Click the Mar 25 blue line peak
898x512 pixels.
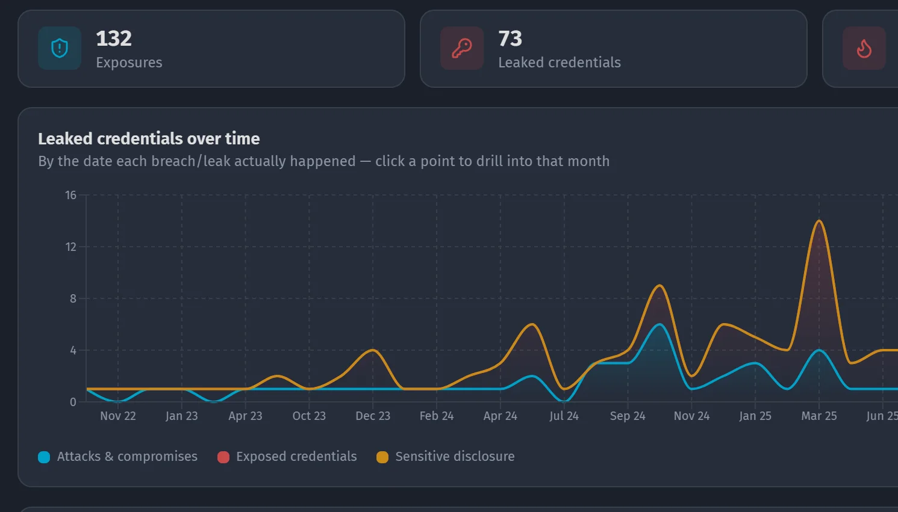[819, 350]
